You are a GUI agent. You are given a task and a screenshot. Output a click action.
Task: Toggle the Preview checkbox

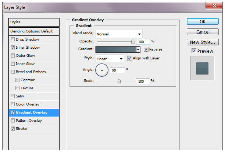pos(193,51)
